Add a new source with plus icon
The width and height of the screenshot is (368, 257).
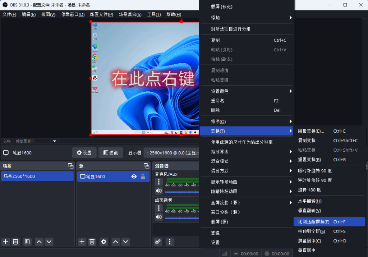(82, 242)
